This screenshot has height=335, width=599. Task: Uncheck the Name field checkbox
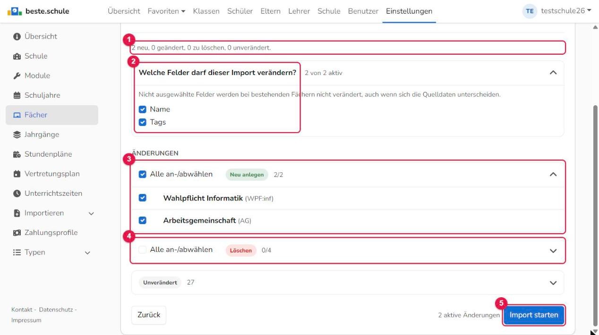click(x=142, y=109)
